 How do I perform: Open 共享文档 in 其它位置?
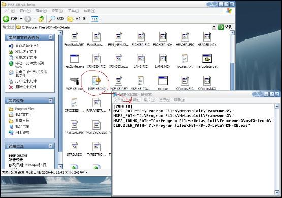tap(22, 121)
